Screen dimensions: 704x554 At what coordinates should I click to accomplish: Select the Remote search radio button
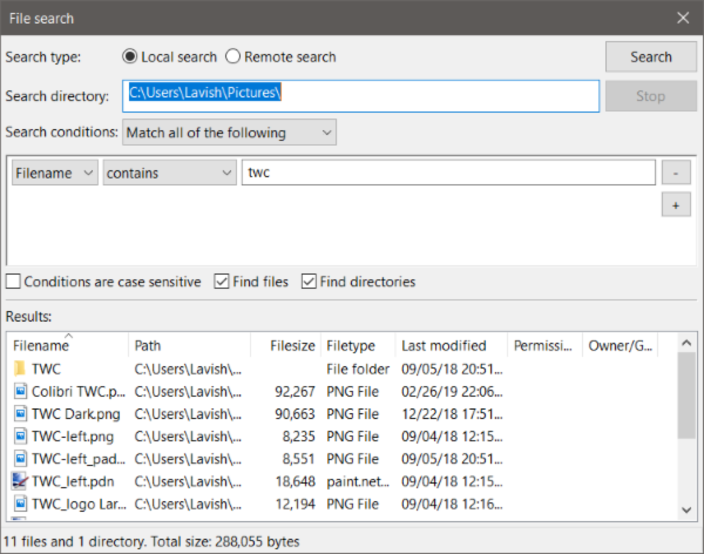click(233, 57)
